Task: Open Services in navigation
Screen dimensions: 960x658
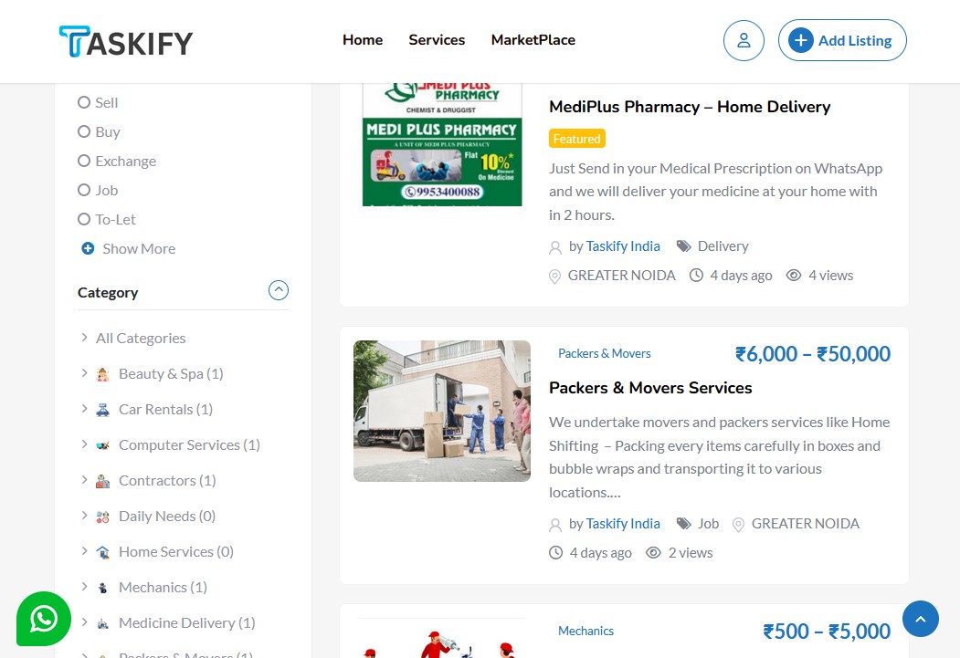Action: click(x=437, y=40)
